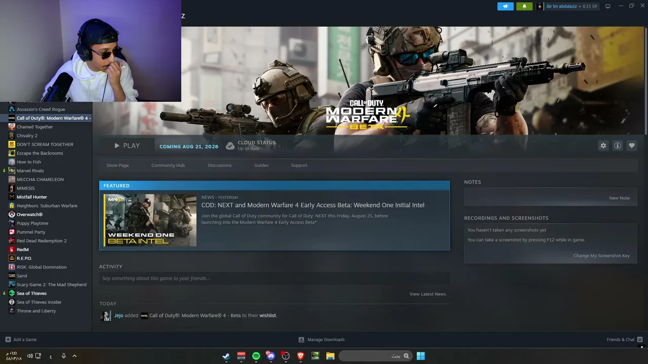
Task: Click the activity comment input field
Action: 274,279
